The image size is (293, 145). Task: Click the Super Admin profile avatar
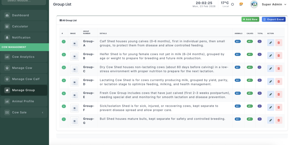click(x=254, y=4)
